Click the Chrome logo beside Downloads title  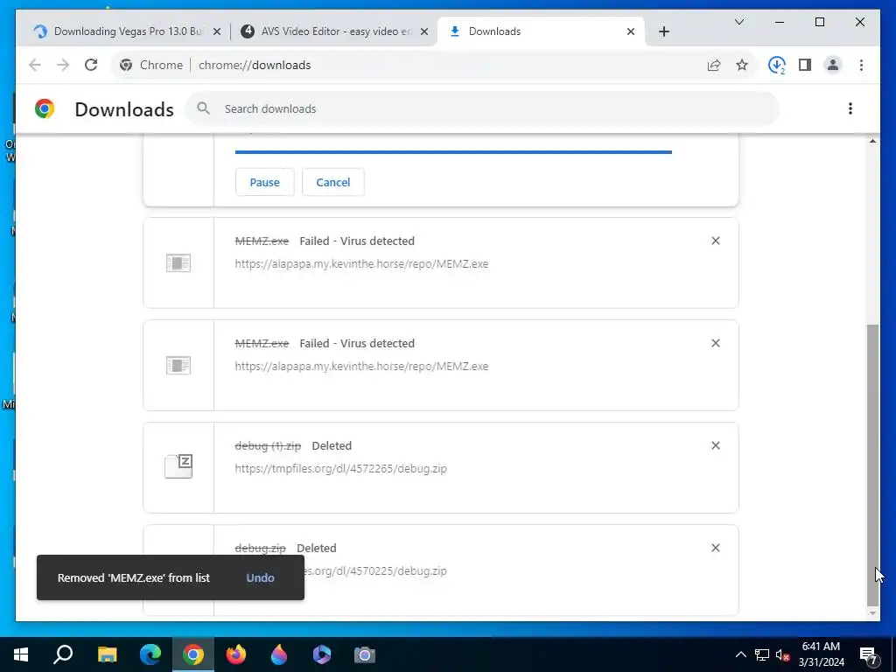pyautogui.click(x=45, y=108)
